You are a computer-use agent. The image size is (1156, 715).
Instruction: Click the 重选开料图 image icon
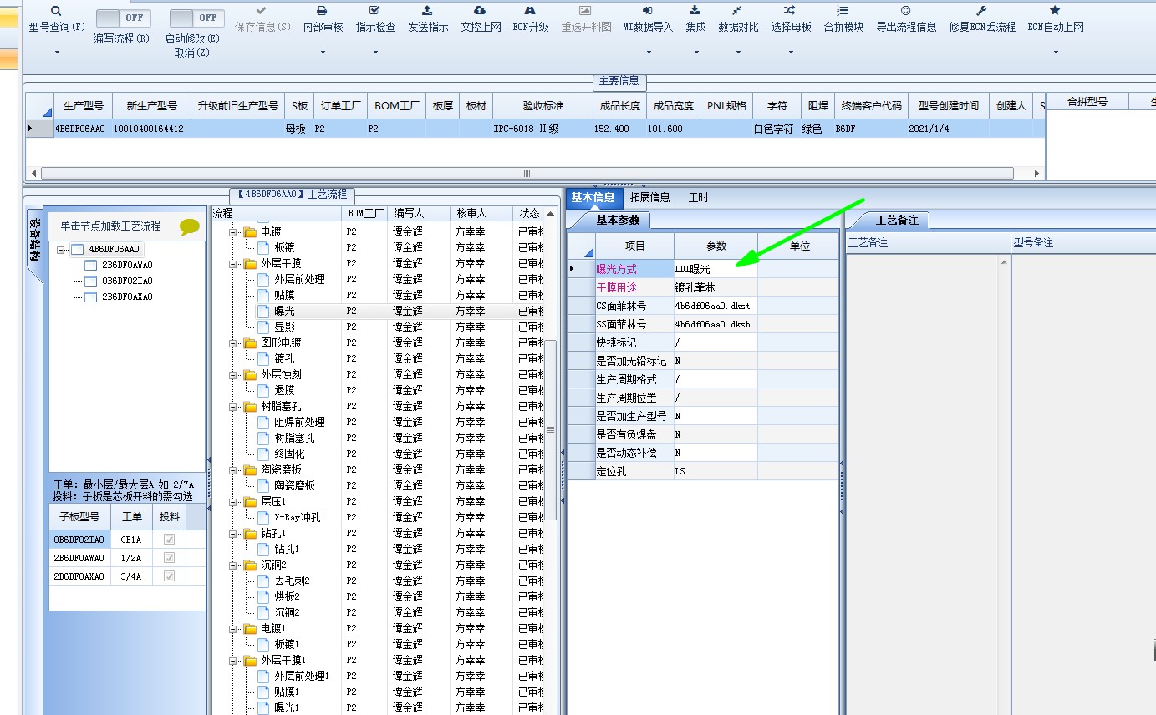coord(585,10)
